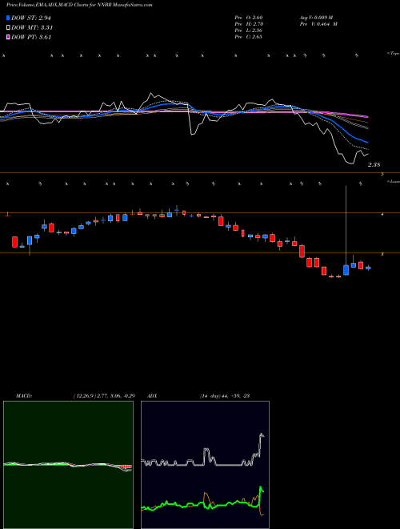Select the 'DOW PT: 3.61' legend label
Screen dimensions: 400x529
pyautogui.click(x=31, y=38)
